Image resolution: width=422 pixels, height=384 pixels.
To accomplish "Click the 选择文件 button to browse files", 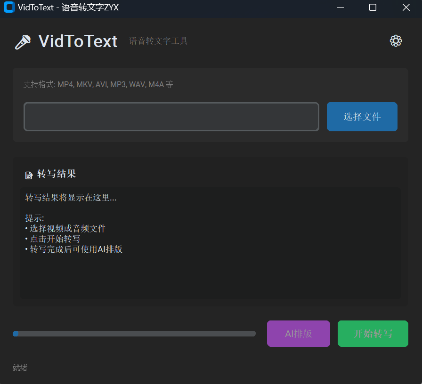I will click(x=362, y=116).
